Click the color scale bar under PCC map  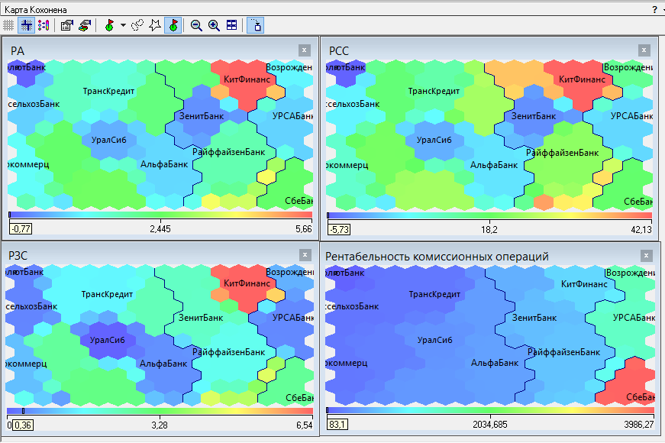click(489, 215)
